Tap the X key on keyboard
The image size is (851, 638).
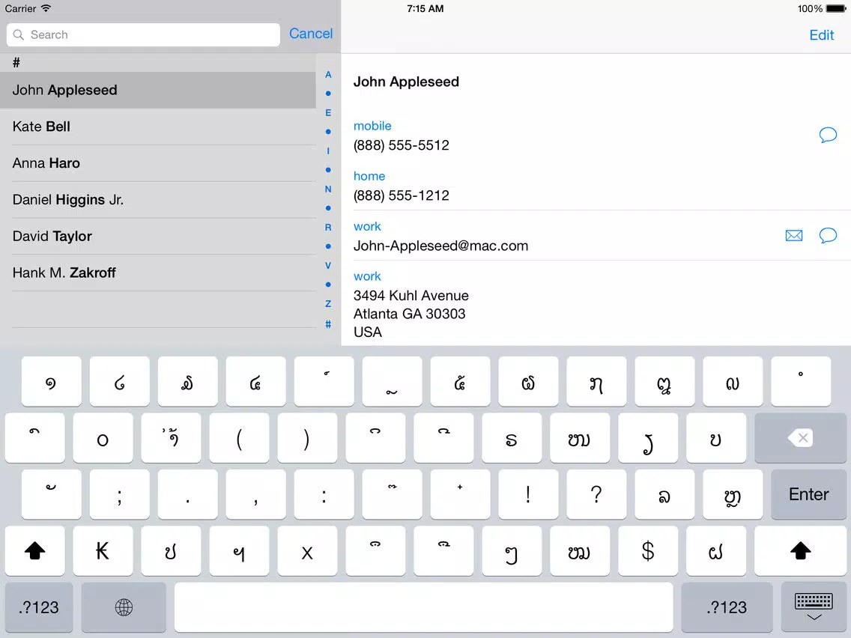(x=306, y=550)
